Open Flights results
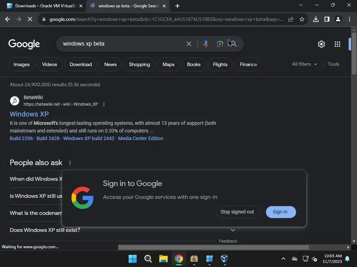The image size is (357, 267). (220, 64)
